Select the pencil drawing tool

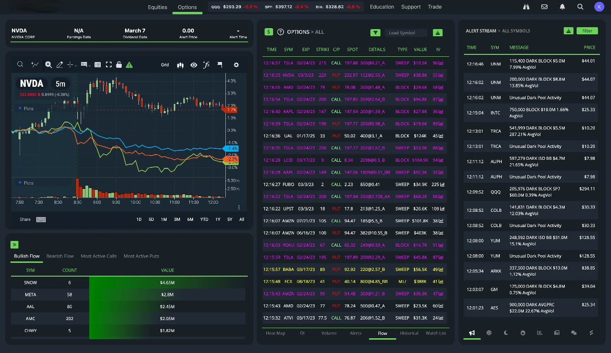60,65
